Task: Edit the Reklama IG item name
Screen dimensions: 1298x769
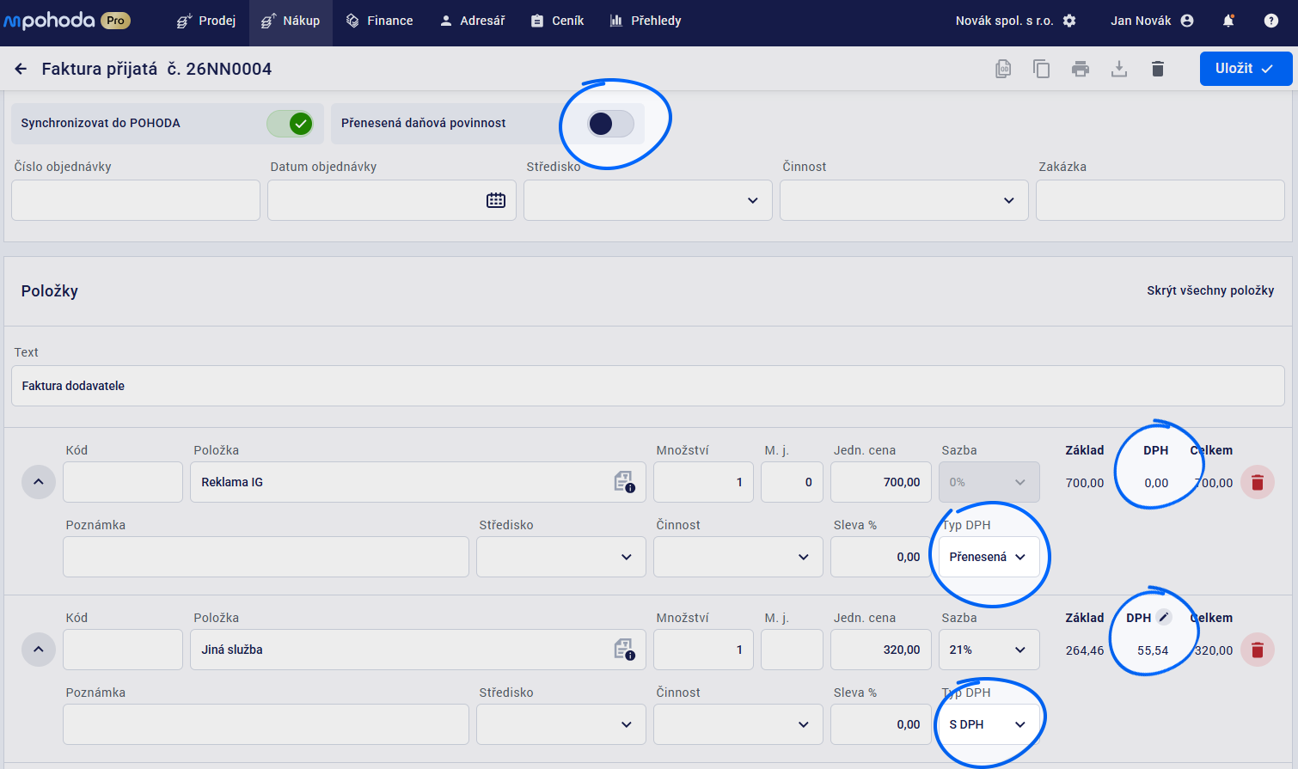Action: pyautogui.click(x=418, y=482)
